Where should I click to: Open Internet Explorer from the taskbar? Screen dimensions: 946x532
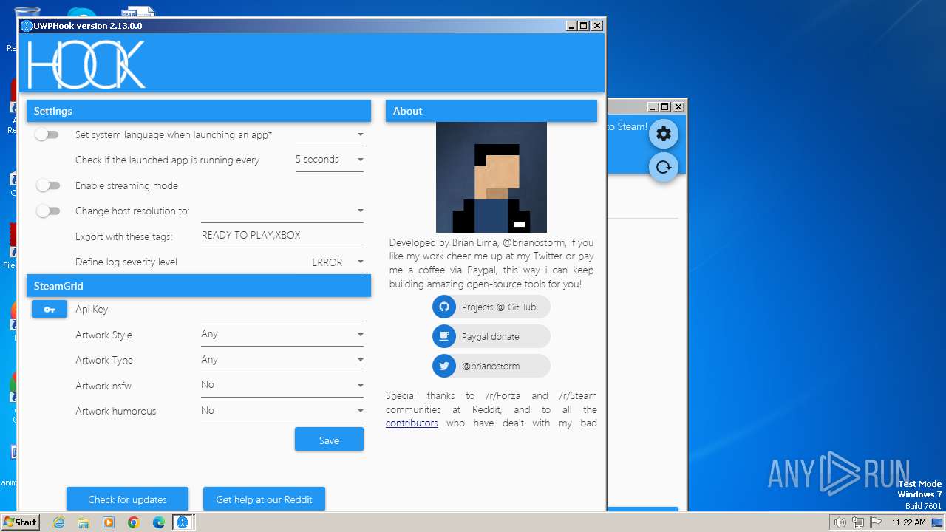[x=58, y=522]
